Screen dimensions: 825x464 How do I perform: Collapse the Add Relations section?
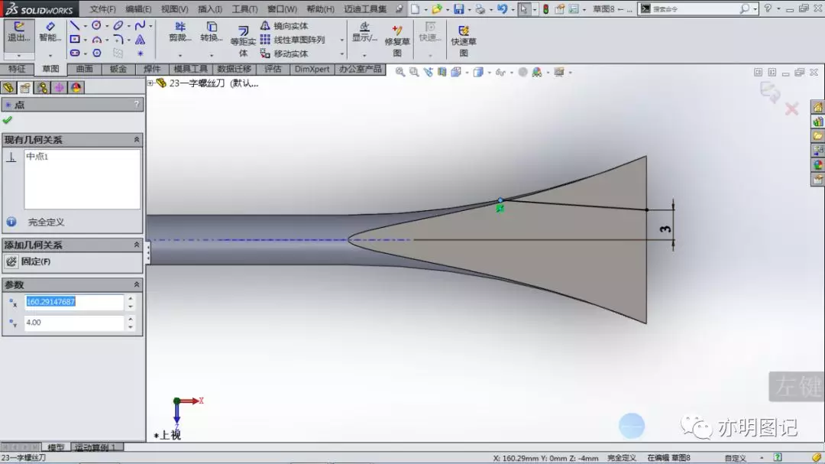[x=136, y=245]
